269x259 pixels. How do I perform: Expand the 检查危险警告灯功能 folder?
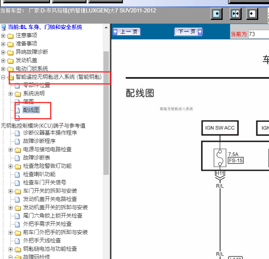pos(10,166)
